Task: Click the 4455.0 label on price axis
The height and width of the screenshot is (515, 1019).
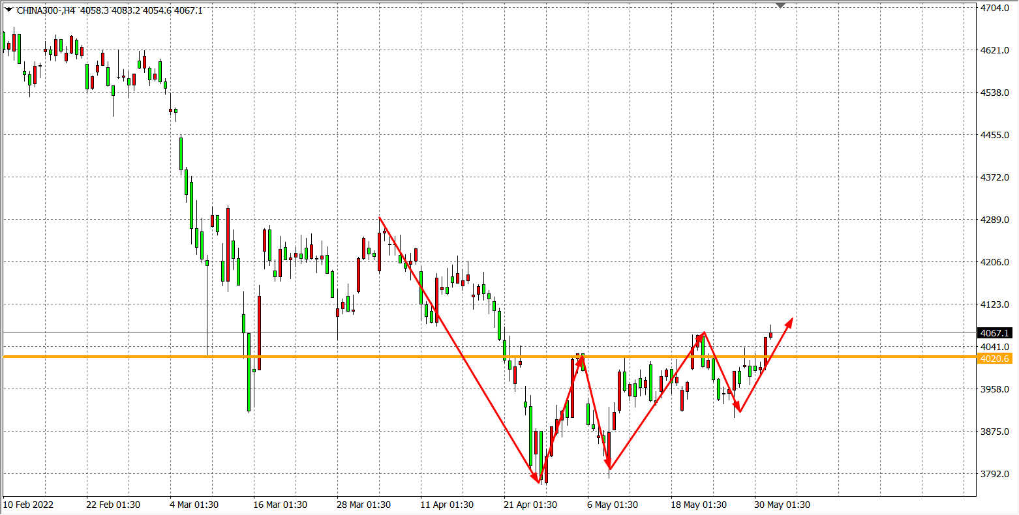Action: coord(995,135)
